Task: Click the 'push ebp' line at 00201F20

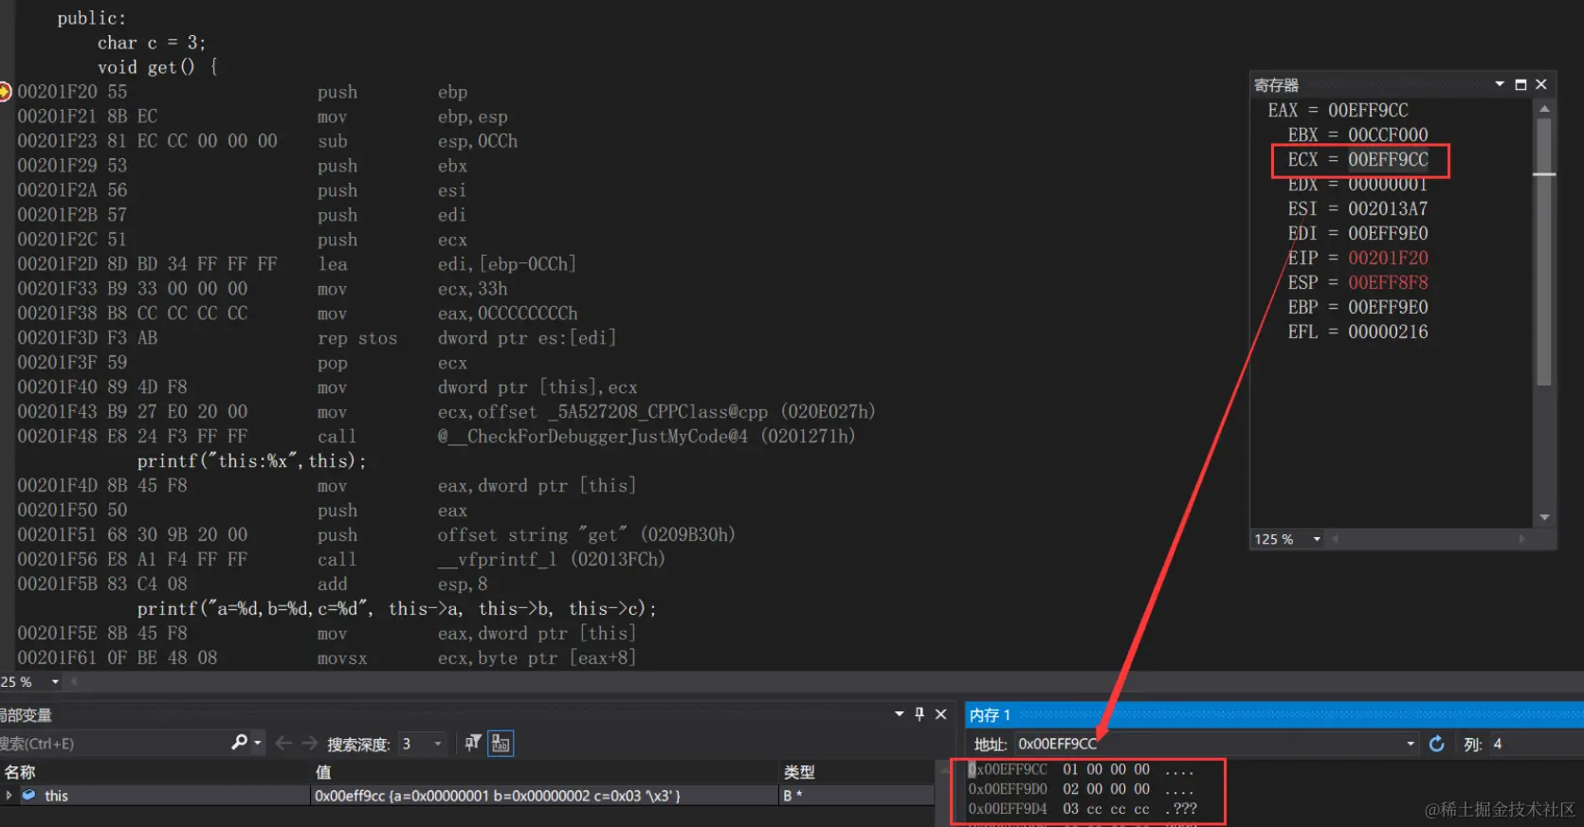Action: point(242,92)
